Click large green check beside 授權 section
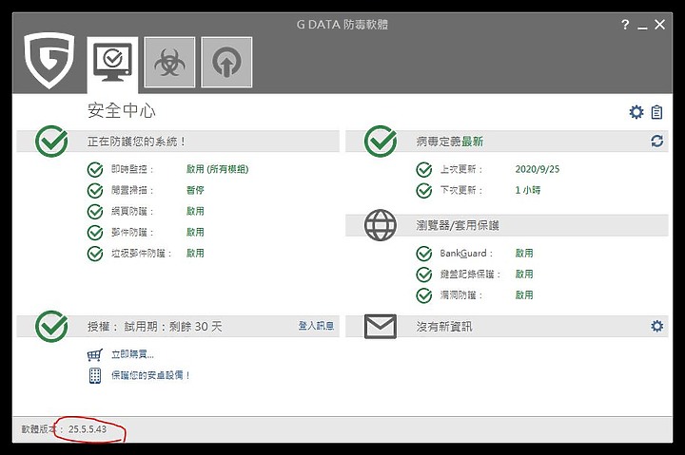 click(x=51, y=327)
